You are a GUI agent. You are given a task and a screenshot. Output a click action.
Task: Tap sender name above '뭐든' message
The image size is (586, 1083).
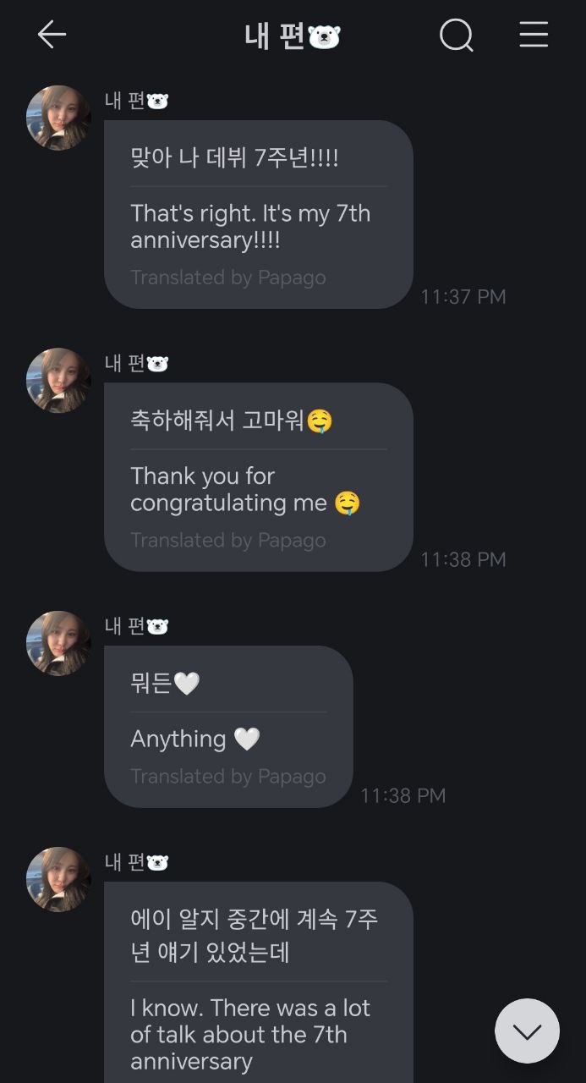pyautogui.click(x=136, y=626)
